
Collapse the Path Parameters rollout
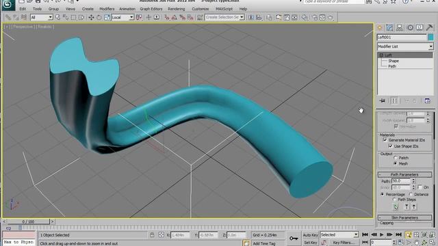click(x=404, y=175)
